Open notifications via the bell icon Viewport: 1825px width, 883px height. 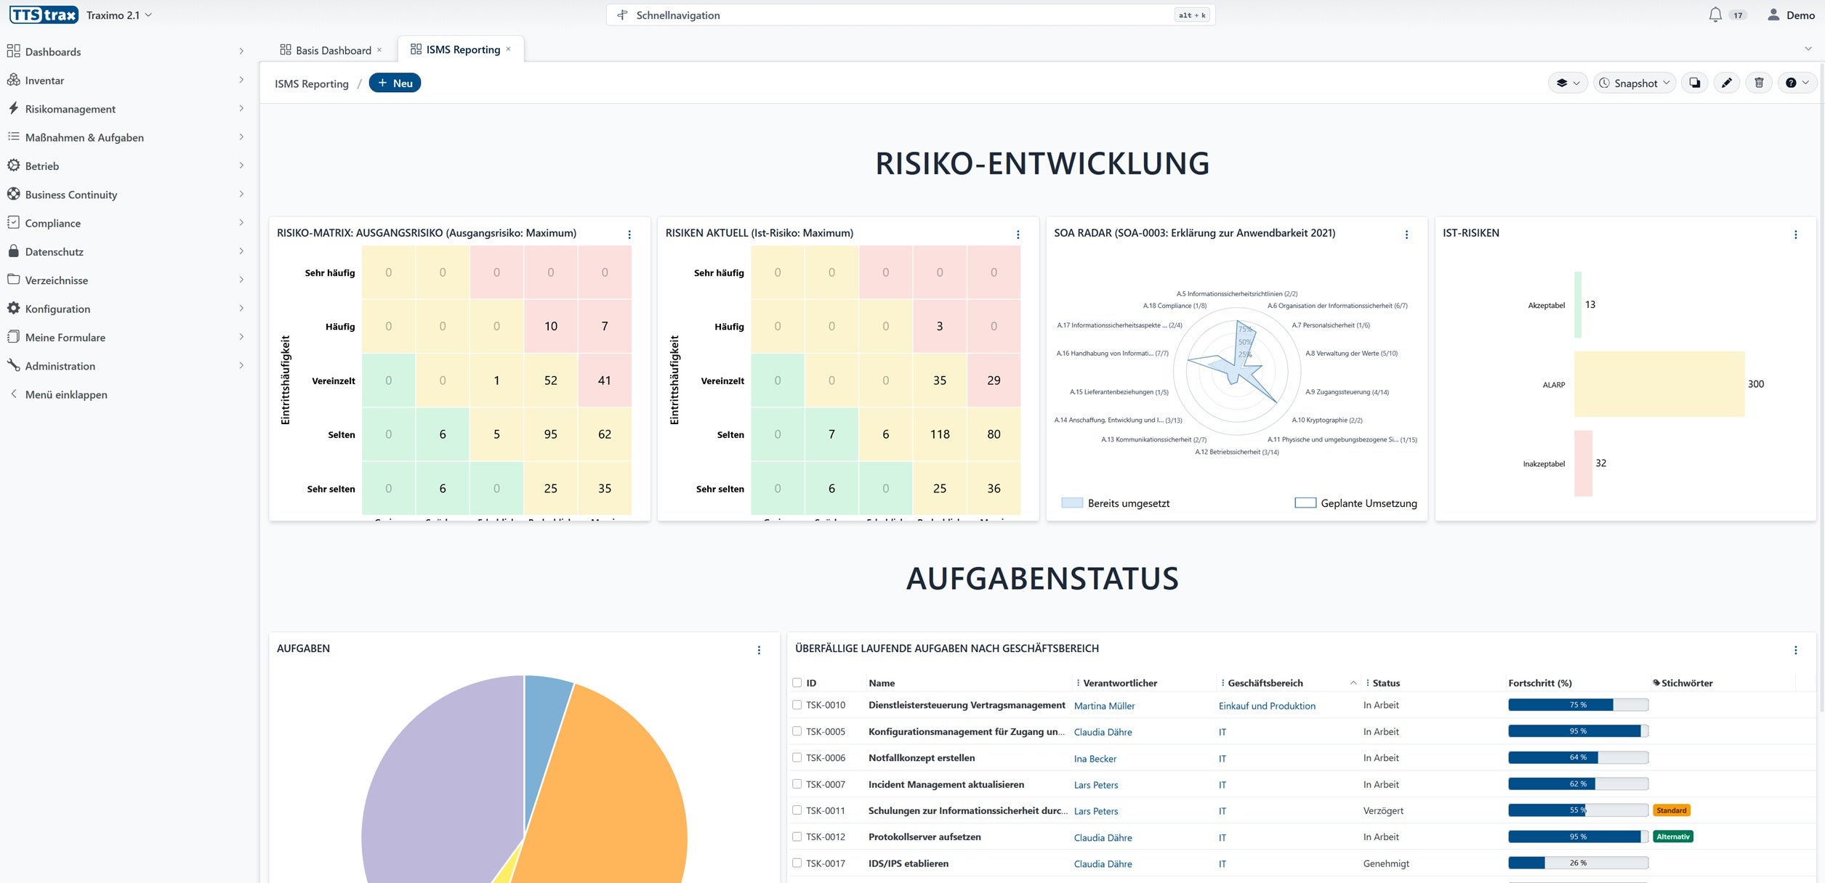tap(1715, 15)
